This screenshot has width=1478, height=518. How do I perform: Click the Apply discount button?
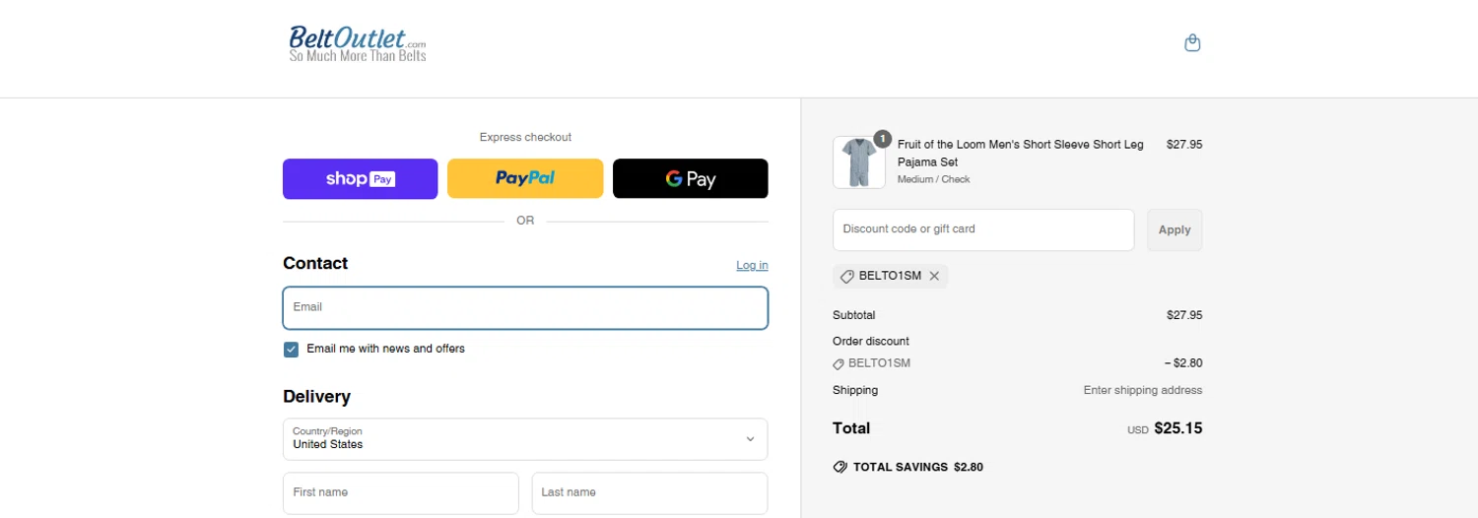(x=1175, y=229)
